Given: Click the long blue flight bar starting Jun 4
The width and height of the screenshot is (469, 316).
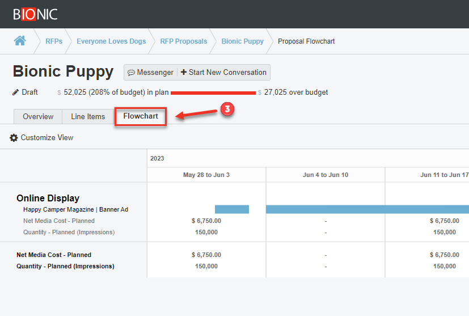Looking at the screenshot, I should [367, 209].
